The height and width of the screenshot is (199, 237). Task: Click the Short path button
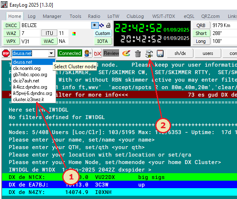coord(201,33)
